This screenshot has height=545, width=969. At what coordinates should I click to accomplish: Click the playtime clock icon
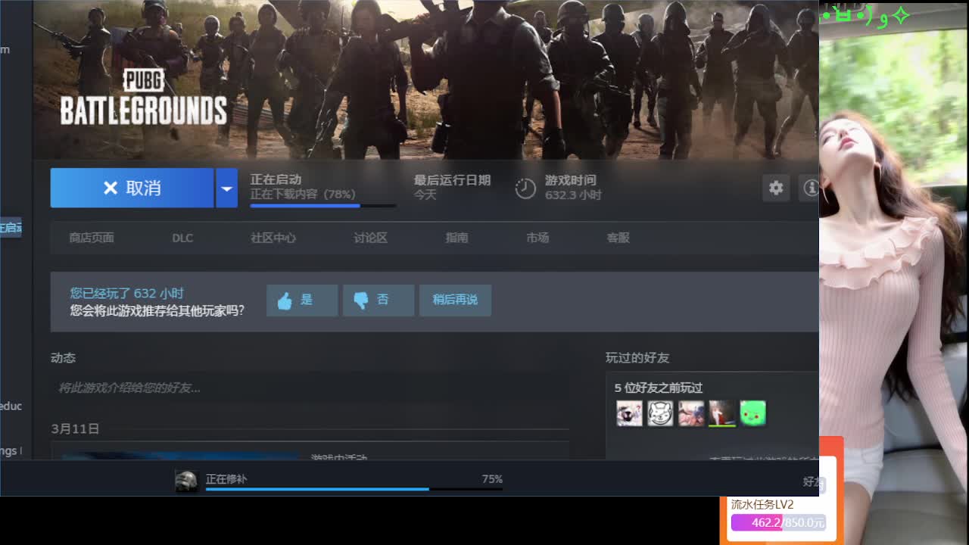(525, 188)
